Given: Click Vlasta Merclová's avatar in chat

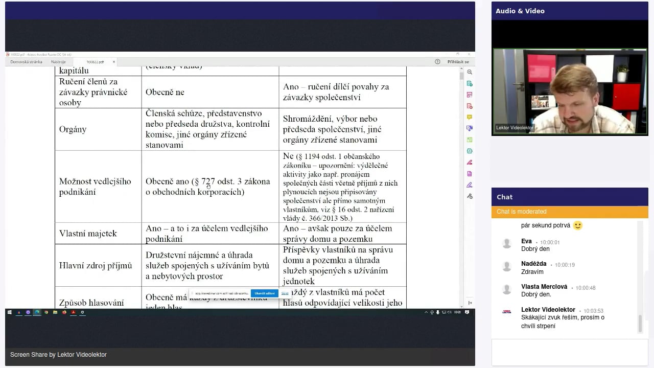Looking at the screenshot, I should click(507, 289).
